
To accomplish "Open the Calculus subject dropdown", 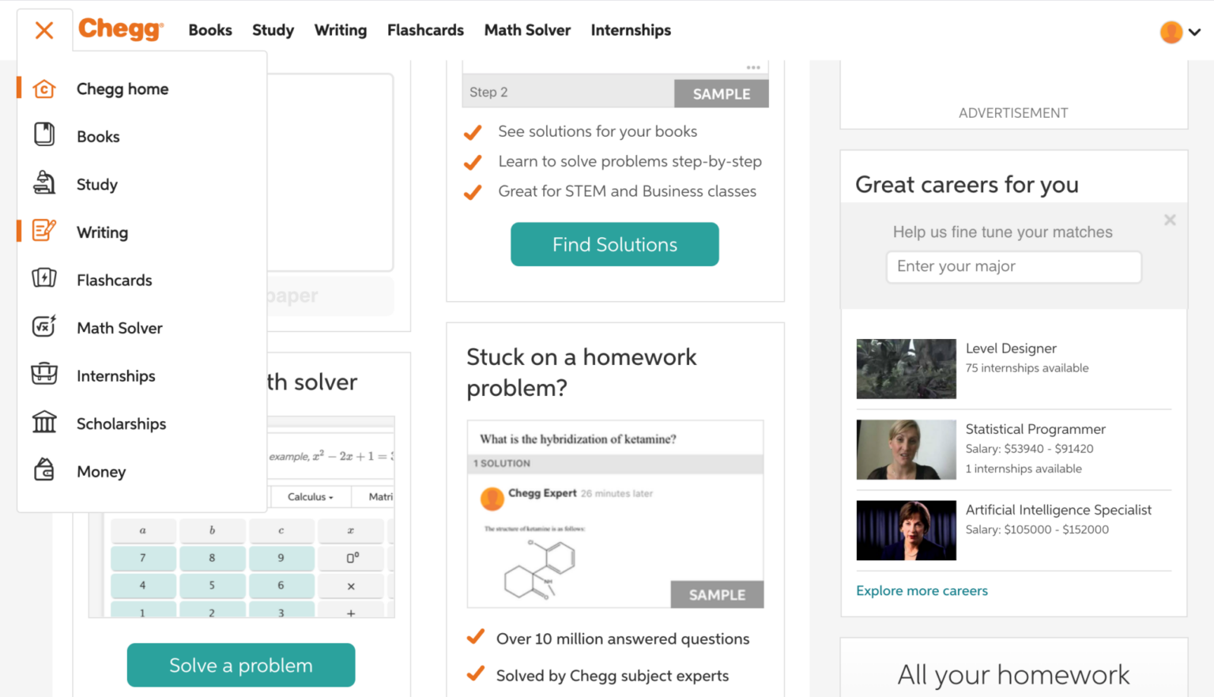I will point(309,496).
